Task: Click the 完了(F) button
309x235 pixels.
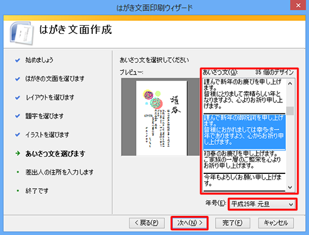Action: point(232,223)
